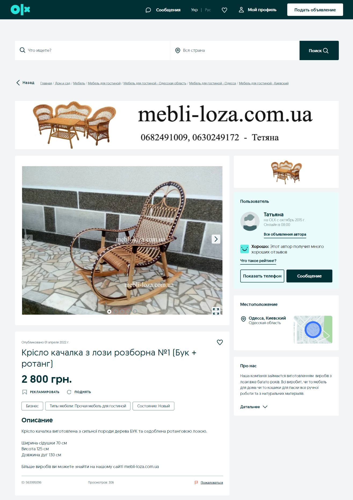This screenshot has height=500, width=353.
Task: Select the second photo dot indicator
Action: [116, 312]
